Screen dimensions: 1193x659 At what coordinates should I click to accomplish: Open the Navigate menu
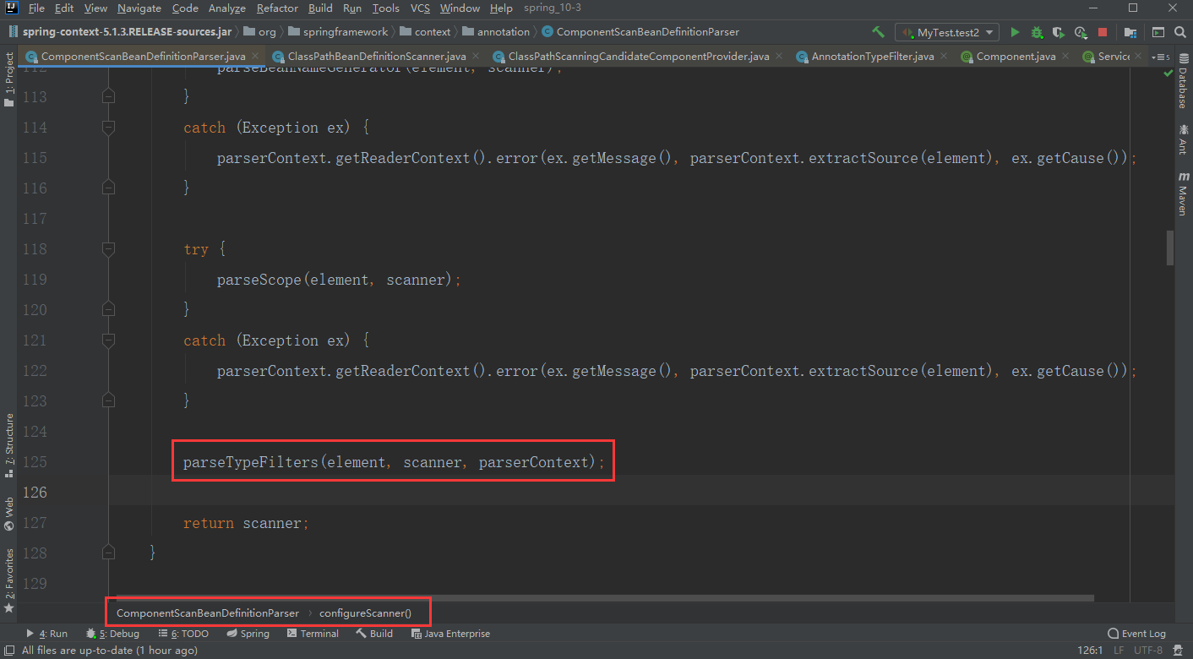point(139,8)
